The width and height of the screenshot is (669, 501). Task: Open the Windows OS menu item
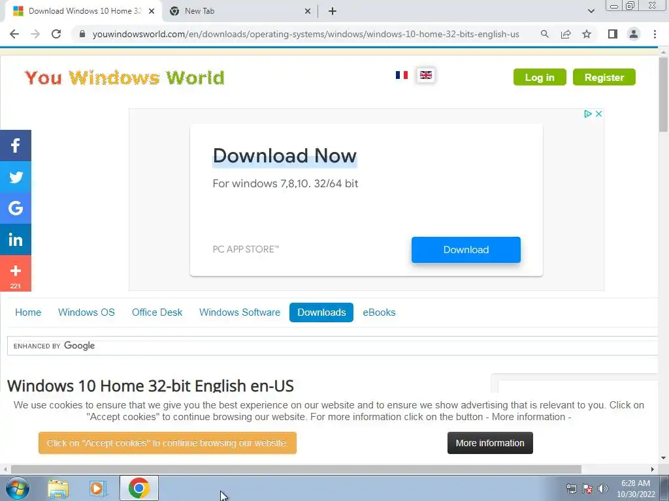click(87, 312)
